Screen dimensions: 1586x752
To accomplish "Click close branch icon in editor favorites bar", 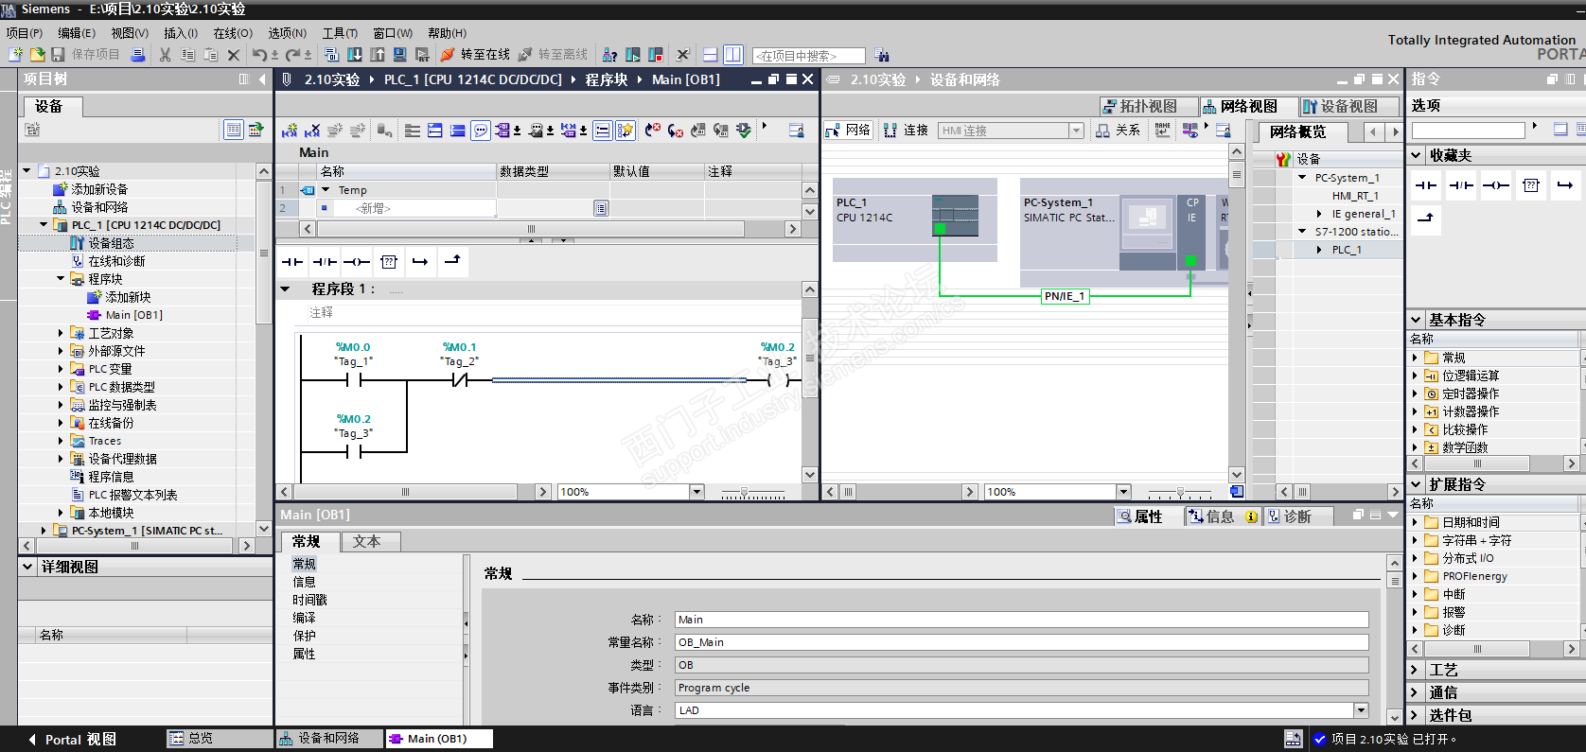I will (x=453, y=260).
